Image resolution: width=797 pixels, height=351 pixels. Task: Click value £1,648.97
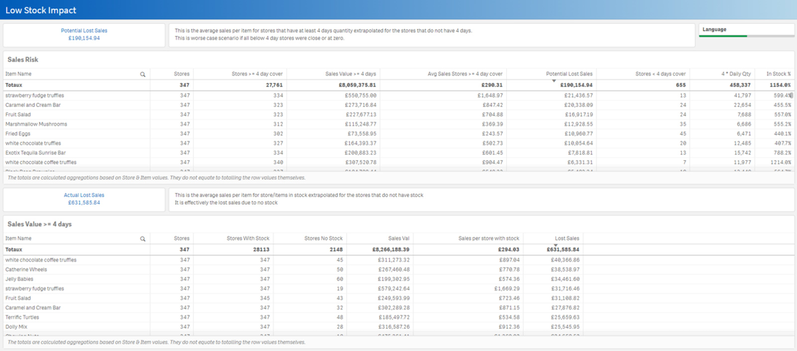point(490,95)
